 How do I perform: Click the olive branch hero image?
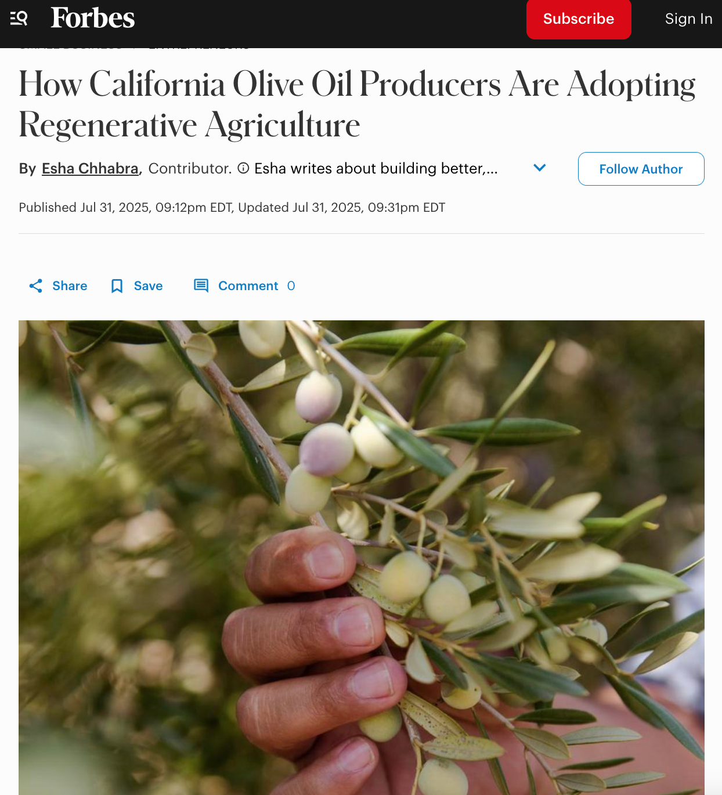click(361, 557)
